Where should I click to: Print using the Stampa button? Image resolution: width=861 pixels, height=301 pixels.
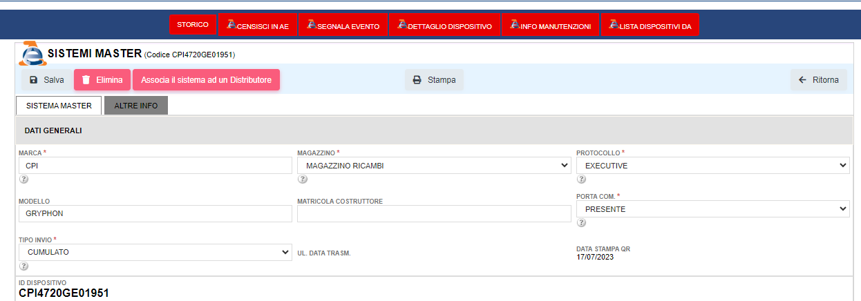(434, 80)
